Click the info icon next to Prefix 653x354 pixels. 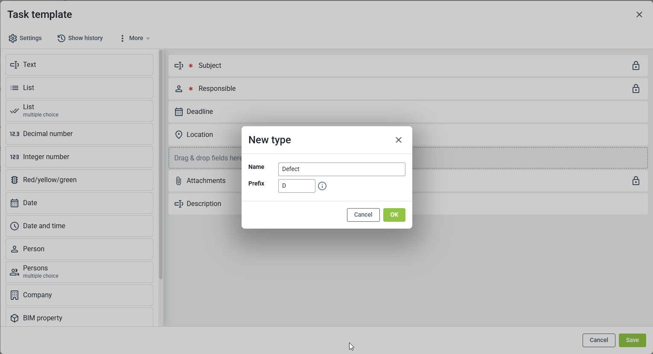(x=322, y=186)
